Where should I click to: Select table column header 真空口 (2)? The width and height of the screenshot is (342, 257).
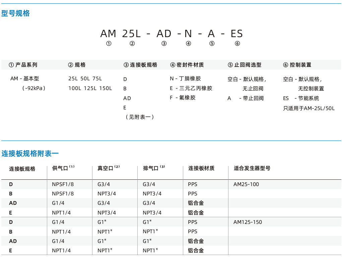[x=109, y=168]
